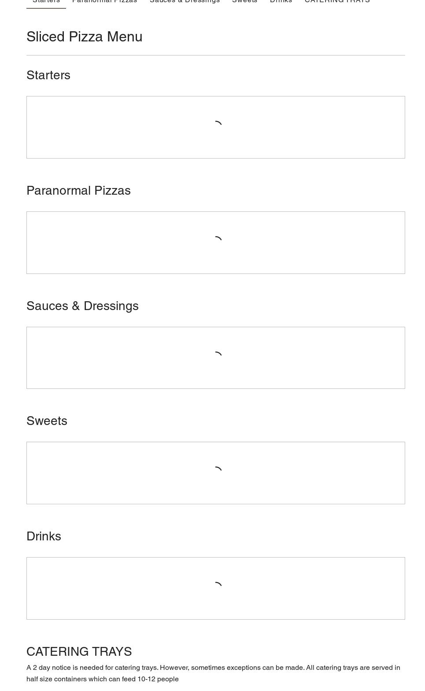Open the CATERING TRAYS navigation tab
The width and height of the screenshot is (425, 691).
pos(337,1)
